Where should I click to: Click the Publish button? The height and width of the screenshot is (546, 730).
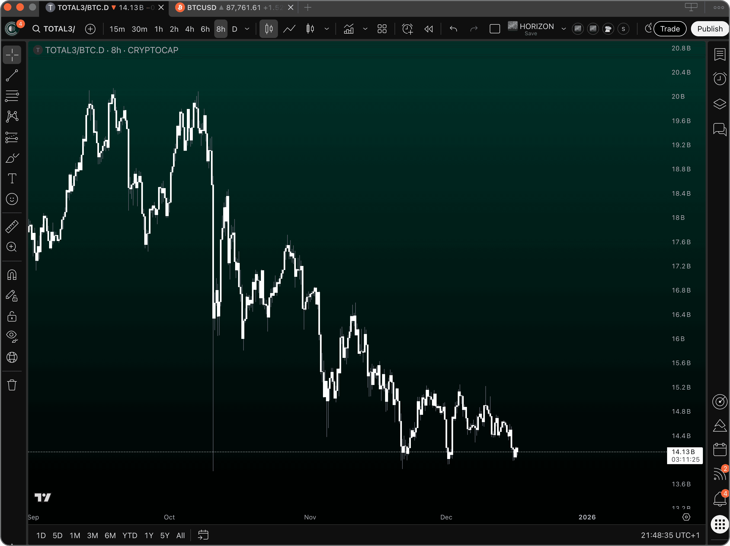(710, 29)
